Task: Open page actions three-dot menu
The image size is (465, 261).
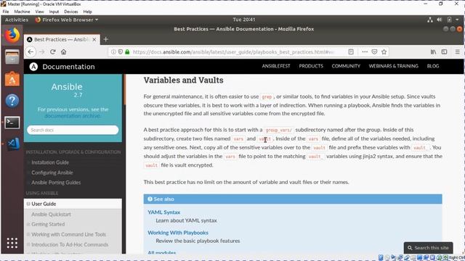Action: (x=365, y=51)
